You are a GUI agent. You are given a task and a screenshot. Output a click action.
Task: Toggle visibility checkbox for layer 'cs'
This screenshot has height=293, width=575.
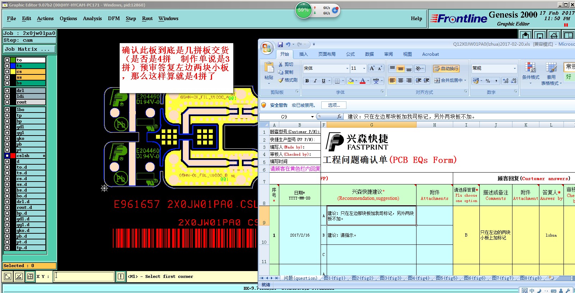pyautogui.click(x=7, y=72)
